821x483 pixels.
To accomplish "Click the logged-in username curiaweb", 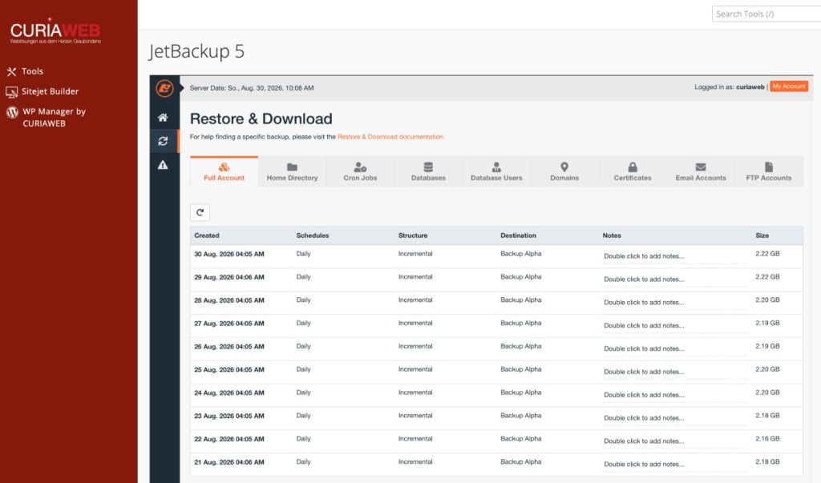I will tap(750, 87).
